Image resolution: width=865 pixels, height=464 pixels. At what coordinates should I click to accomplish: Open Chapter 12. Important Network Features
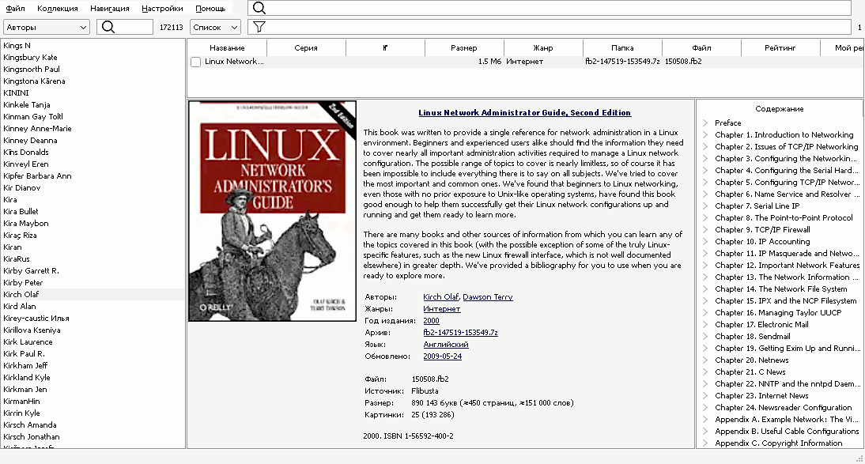click(x=788, y=266)
